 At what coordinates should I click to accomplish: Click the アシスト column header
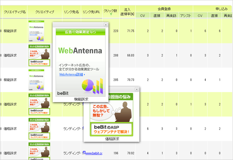[186, 15]
